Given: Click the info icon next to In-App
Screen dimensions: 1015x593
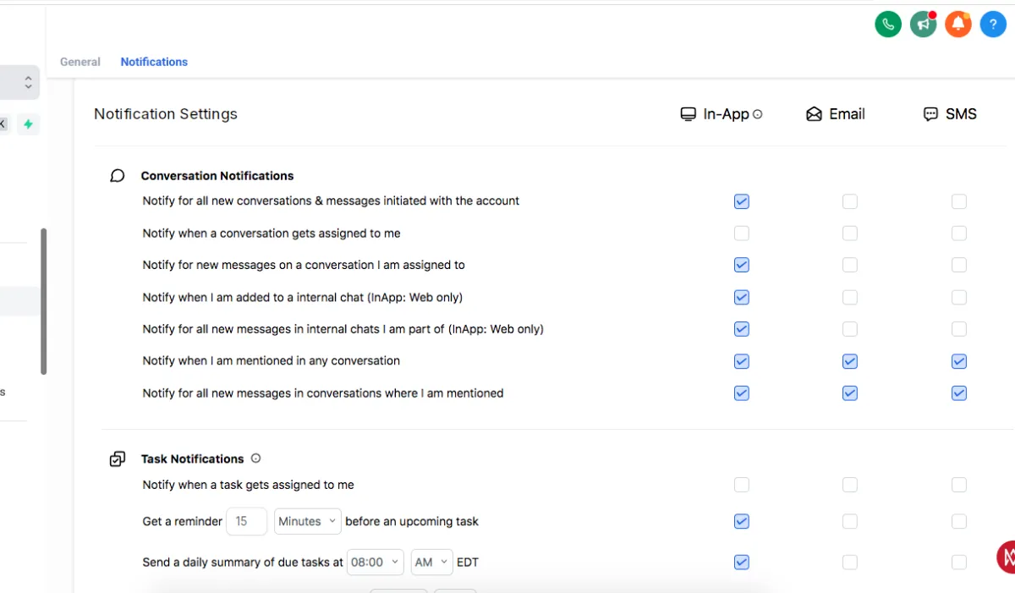Looking at the screenshot, I should (x=758, y=114).
